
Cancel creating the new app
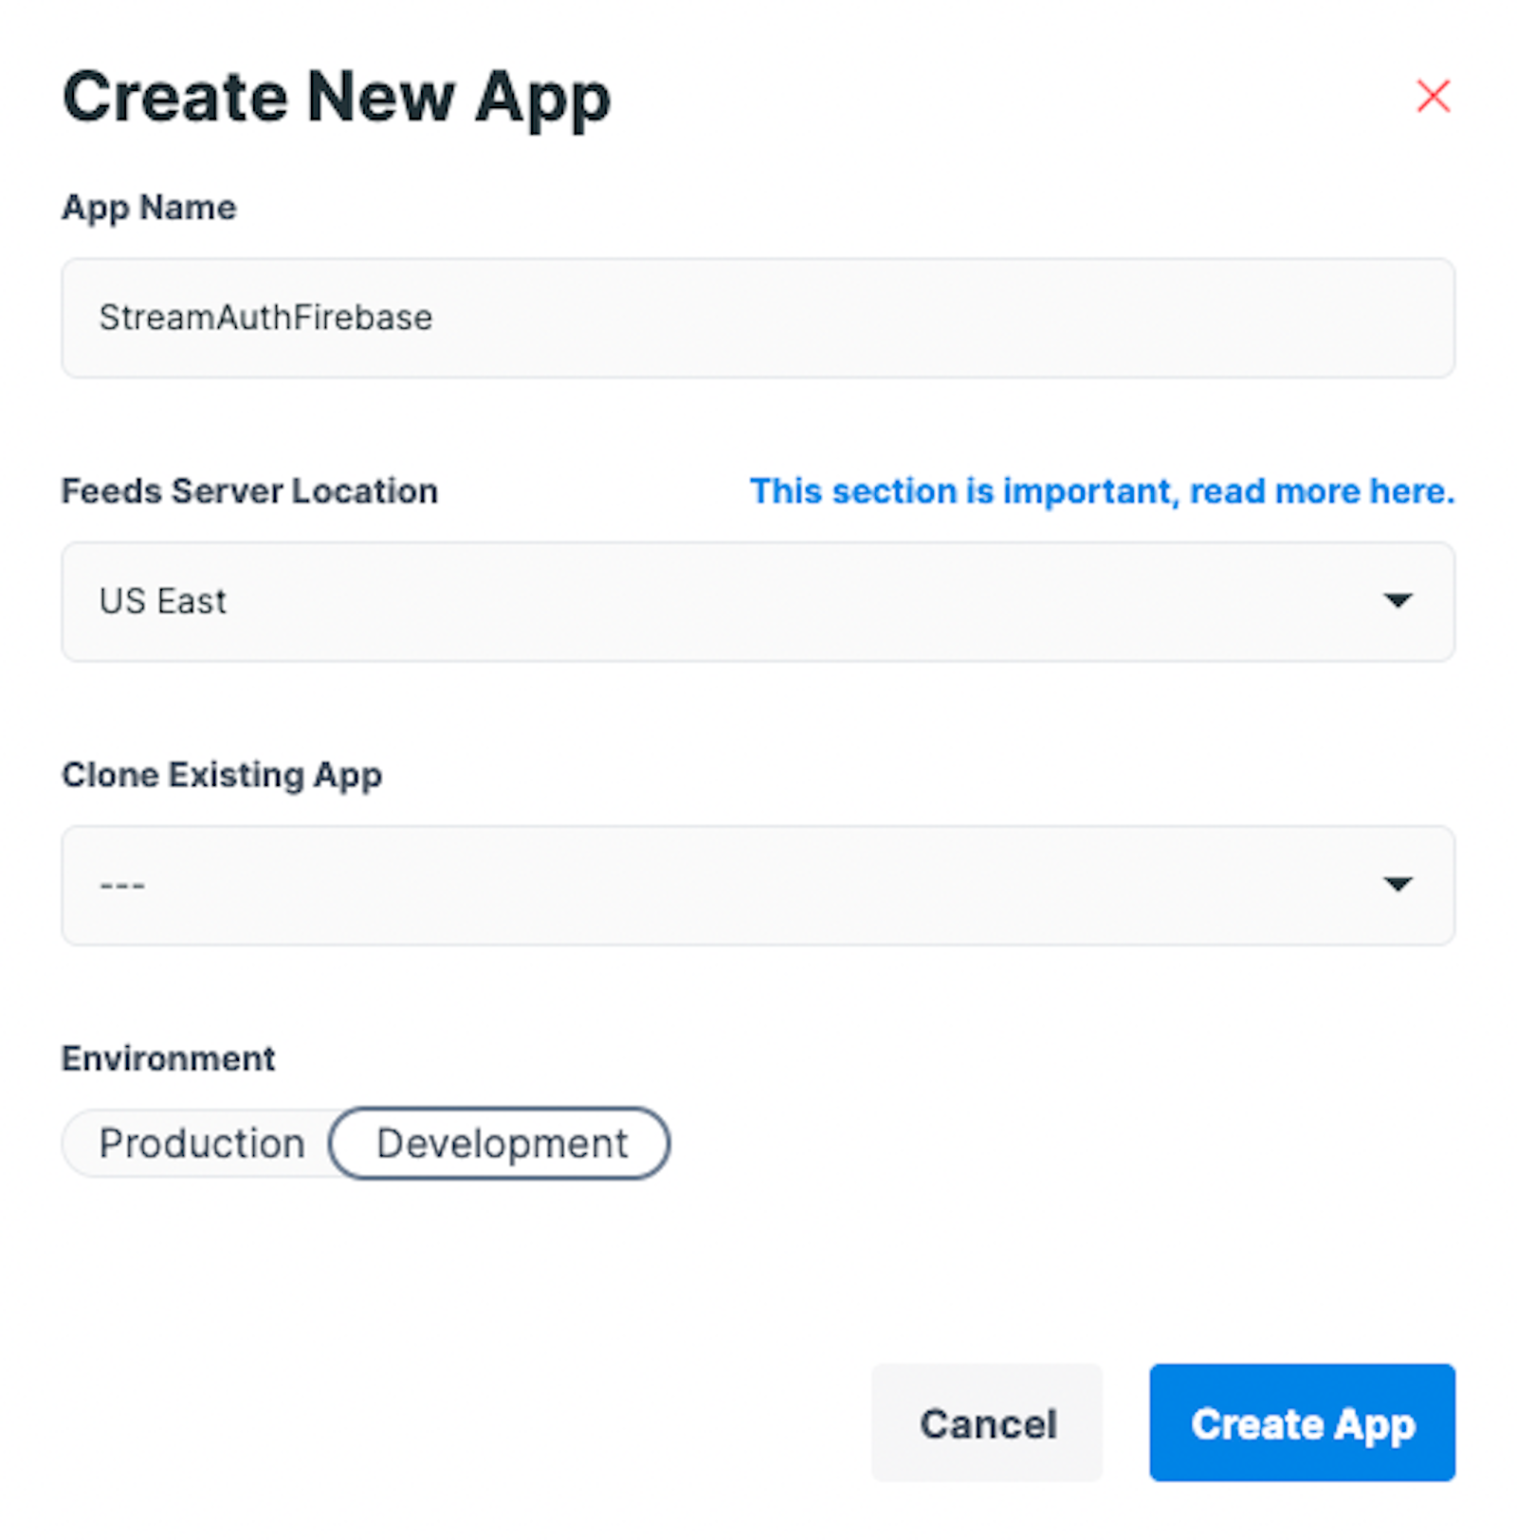click(986, 1423)
